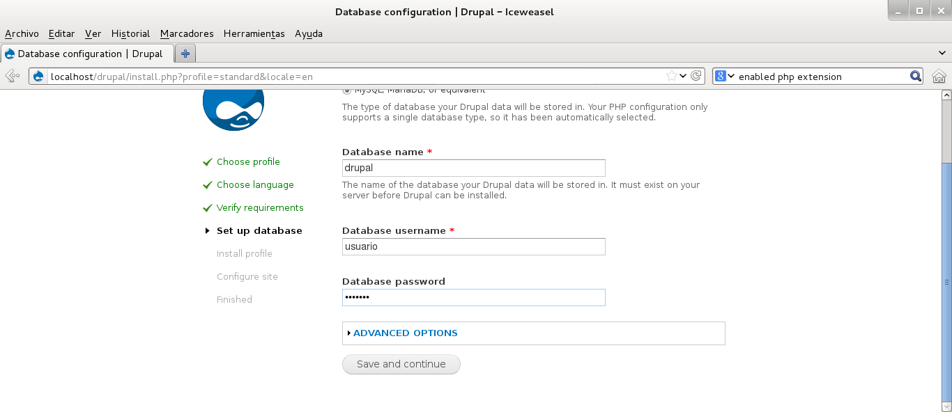
Task: Open the search engine dropdown chevron
Action: coord(730,76)
